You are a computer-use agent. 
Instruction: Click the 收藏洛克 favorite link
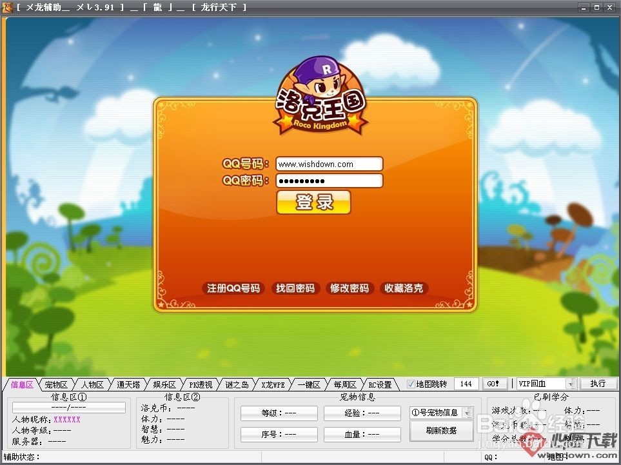[x=404, y=288]
